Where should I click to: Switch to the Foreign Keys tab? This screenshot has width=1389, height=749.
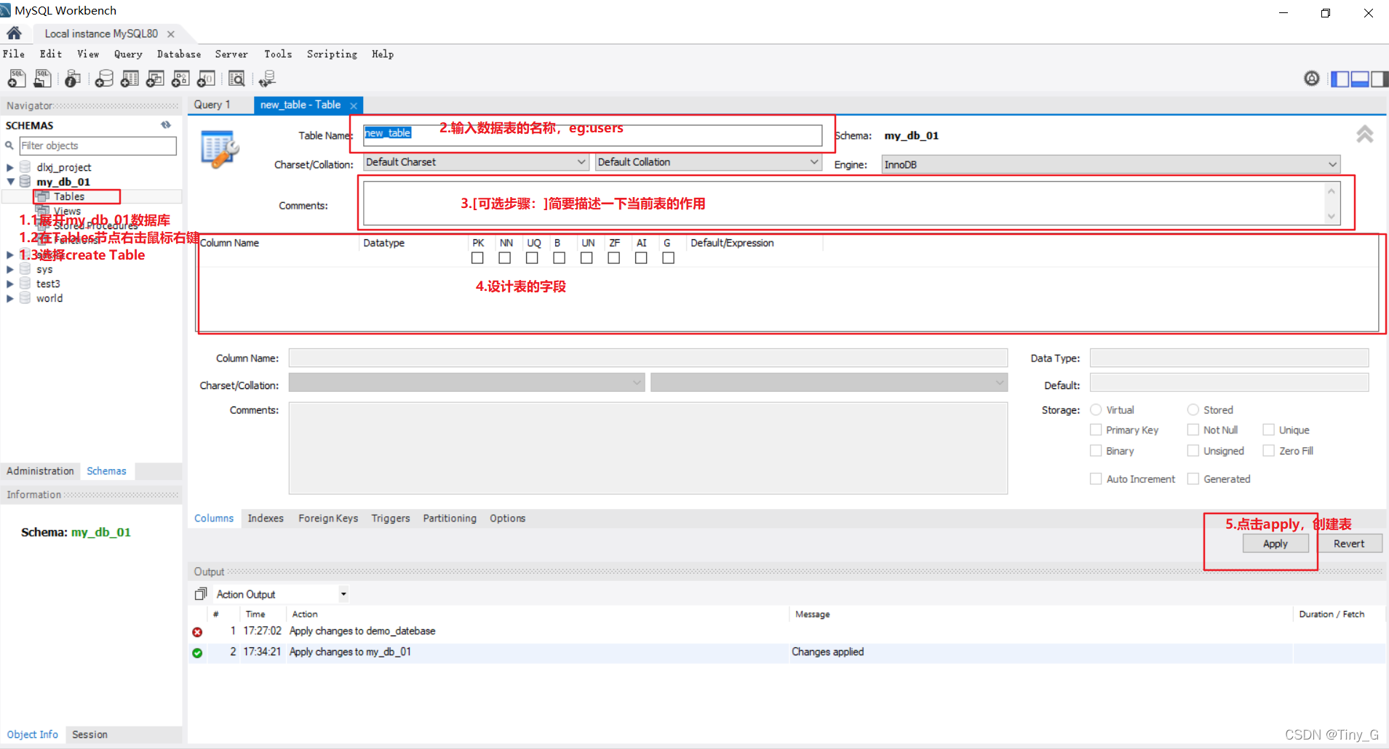click(328, 518)
